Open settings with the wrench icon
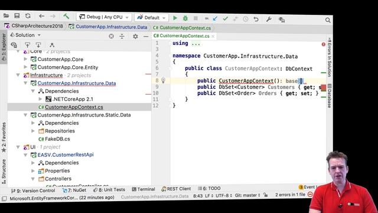Viewport: 378px width, 213px height. (x=269, y=20)
